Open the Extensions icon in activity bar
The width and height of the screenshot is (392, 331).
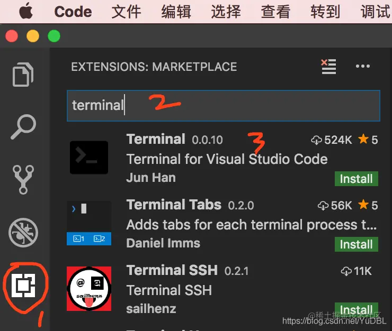[x=23, y=286]
